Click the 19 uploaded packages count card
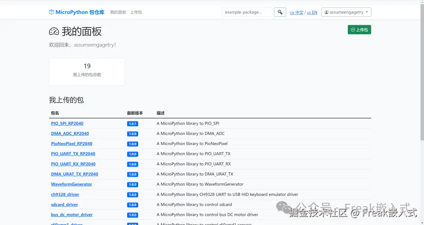424x225 pixels. click(87, 72)
